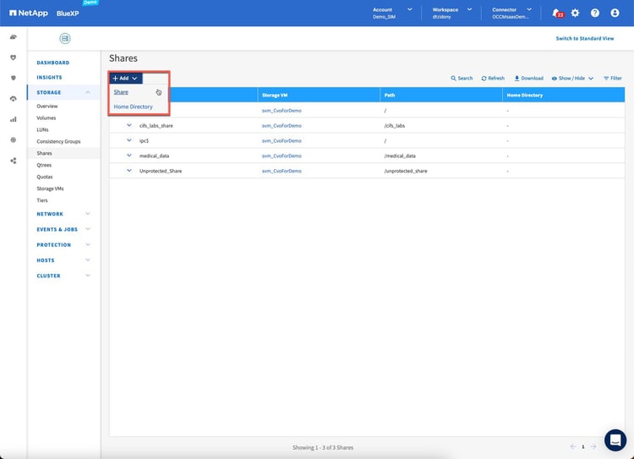
Task: Open the user profile icon
Action: (615, 13)
